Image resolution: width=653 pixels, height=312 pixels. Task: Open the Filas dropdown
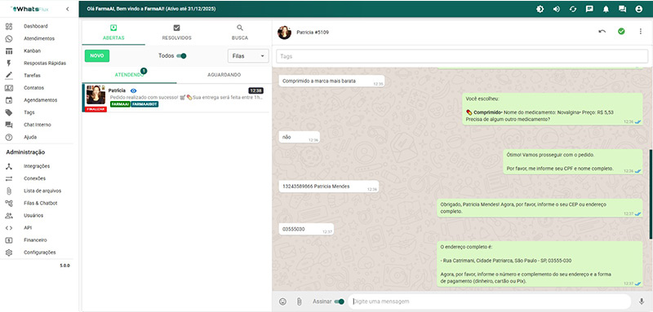pyautogui.click(x=248, y=55)
